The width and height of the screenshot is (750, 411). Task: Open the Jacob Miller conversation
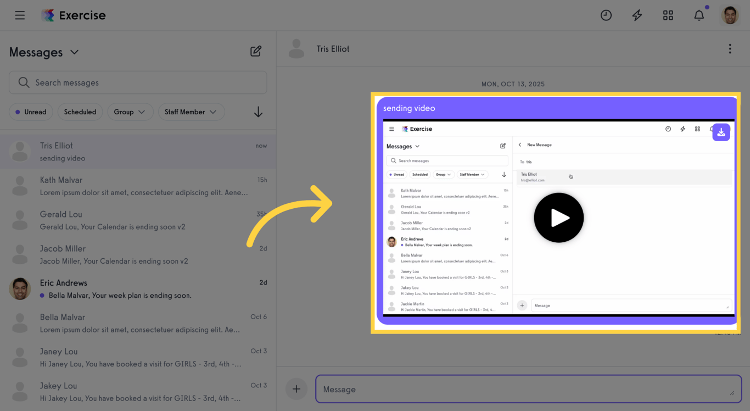coord(138,254)
